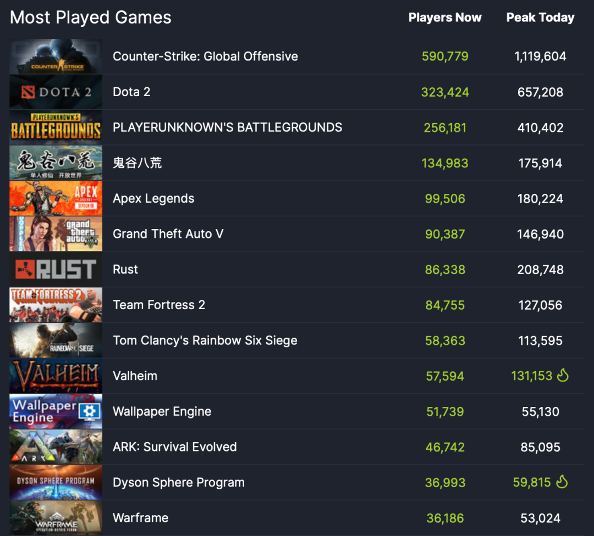This screenshot has width=594, height=536.
Task: Select the 131,153 peak value
Action: coord(532,376)
